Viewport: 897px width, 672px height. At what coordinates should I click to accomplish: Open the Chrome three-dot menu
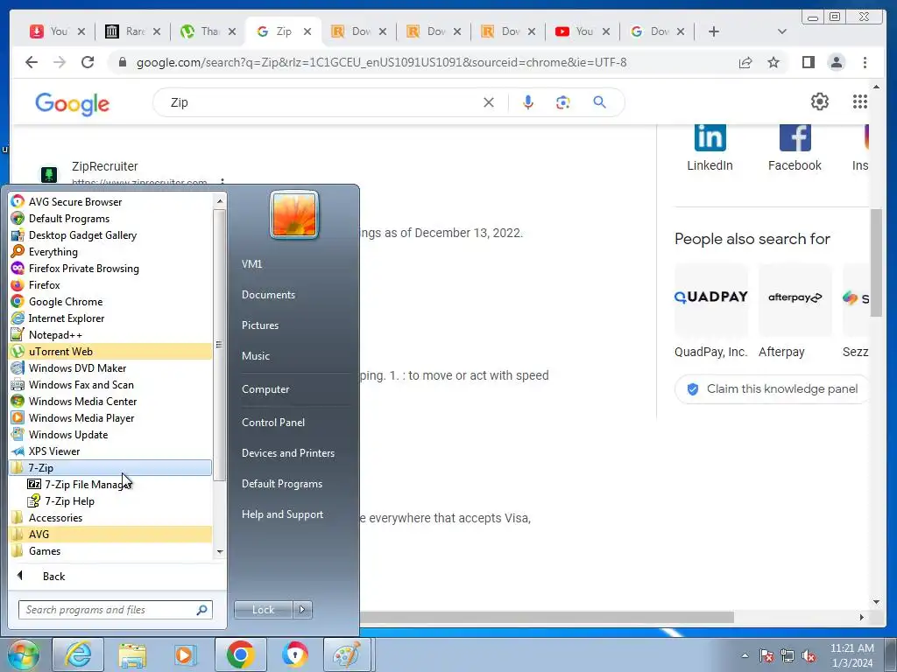tap(865, 62)
